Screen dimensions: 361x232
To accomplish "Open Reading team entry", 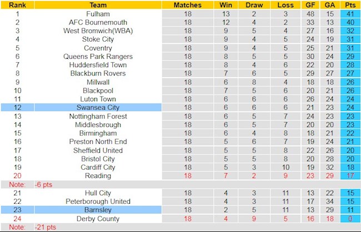I will pos(98,175).
